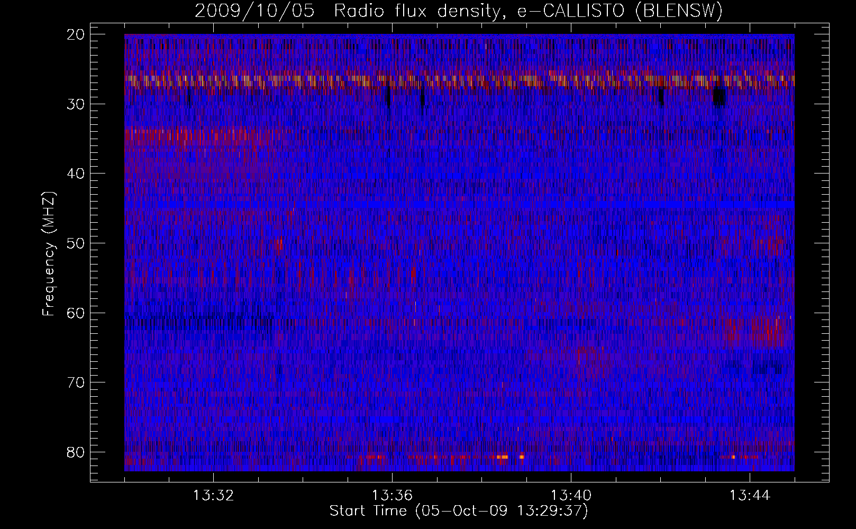Click the "Start Time (05-Oct-09 13:29:37)" label
Image resolution: width=856 pixels, height=529 pixels.
(459, 511)
